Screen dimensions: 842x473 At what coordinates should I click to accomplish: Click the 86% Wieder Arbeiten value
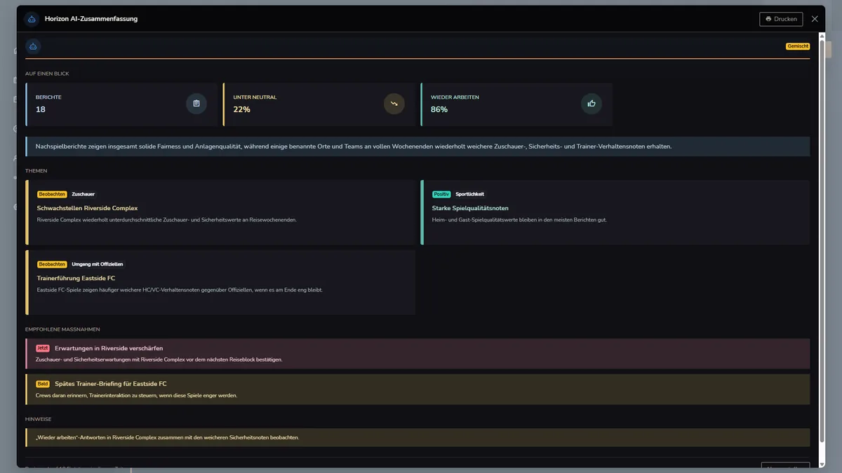click(x=439, y=109)
